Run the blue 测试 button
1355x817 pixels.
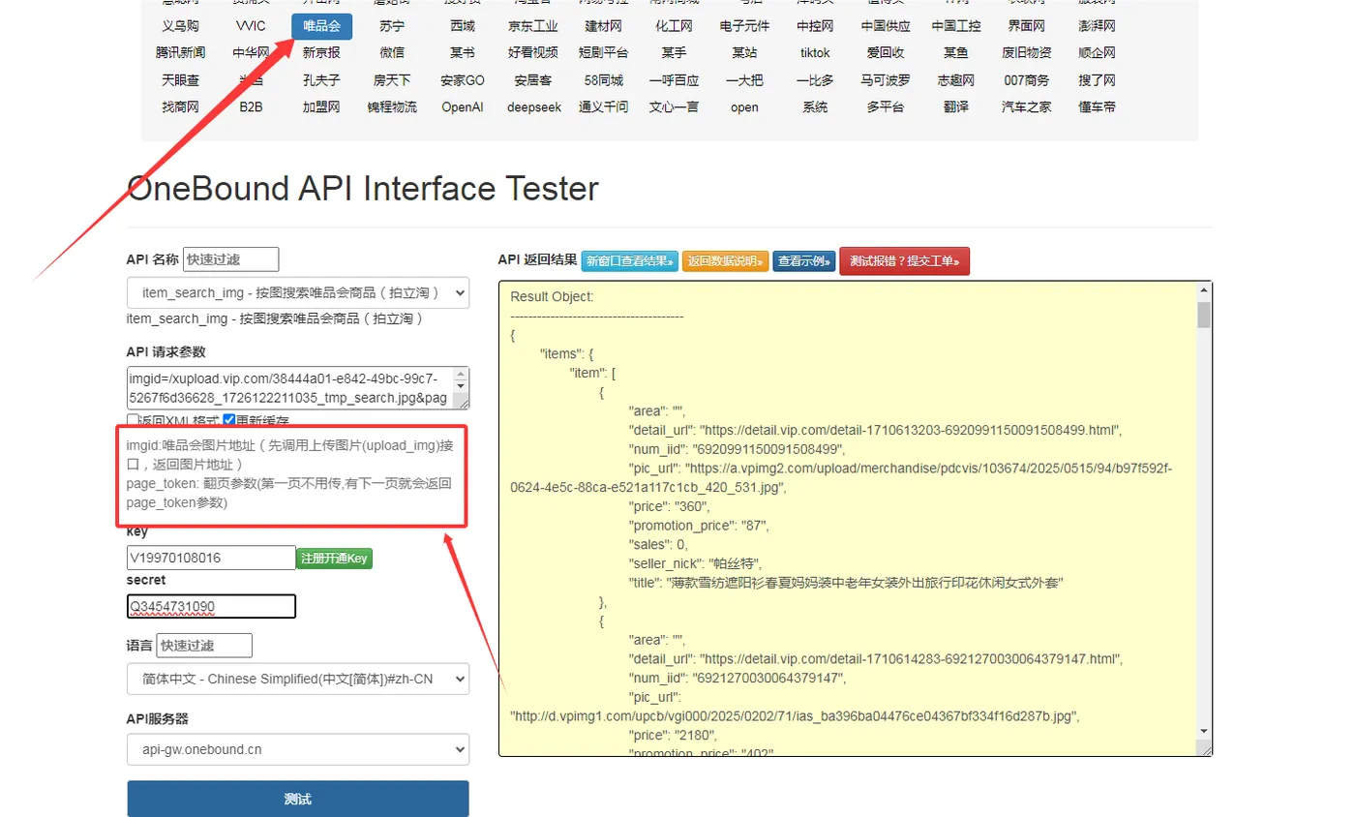coord(298,799)
